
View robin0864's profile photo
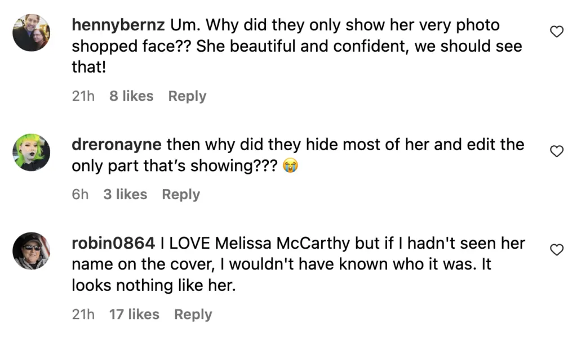tap(32, 250)
